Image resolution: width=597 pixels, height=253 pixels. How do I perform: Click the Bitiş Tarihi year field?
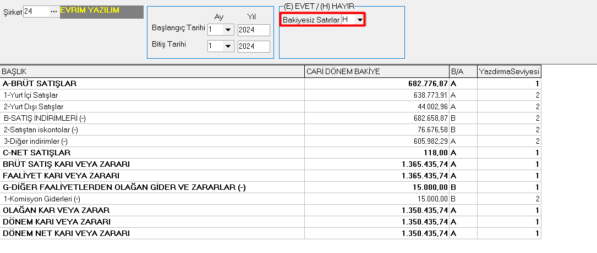point(254,46)
